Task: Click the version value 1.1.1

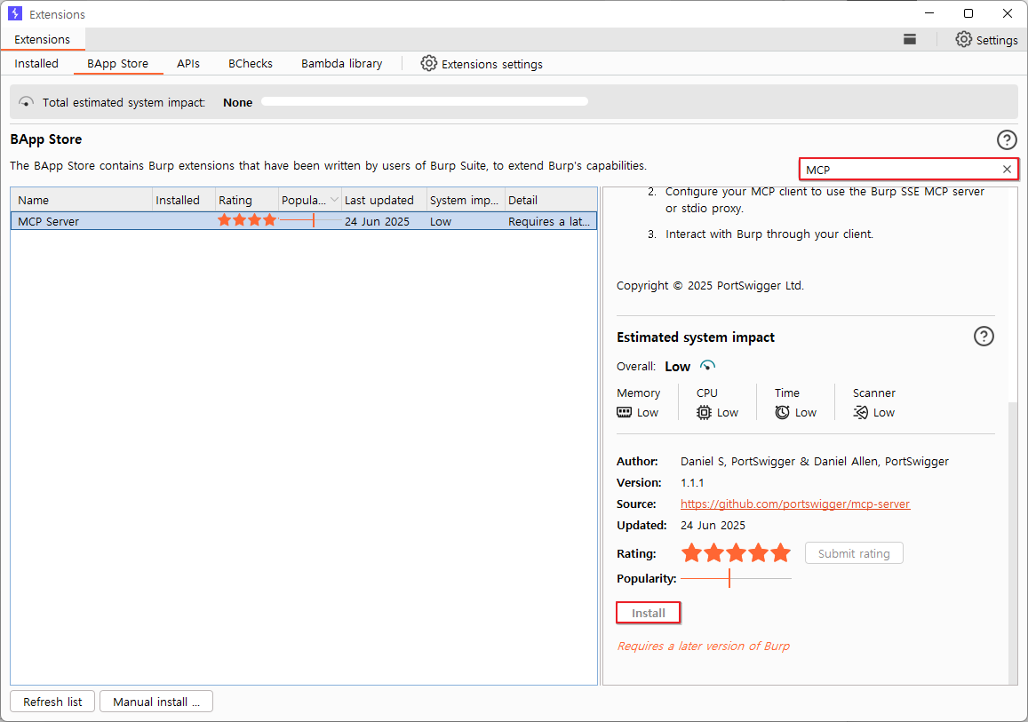Action: tap(691, 482)
